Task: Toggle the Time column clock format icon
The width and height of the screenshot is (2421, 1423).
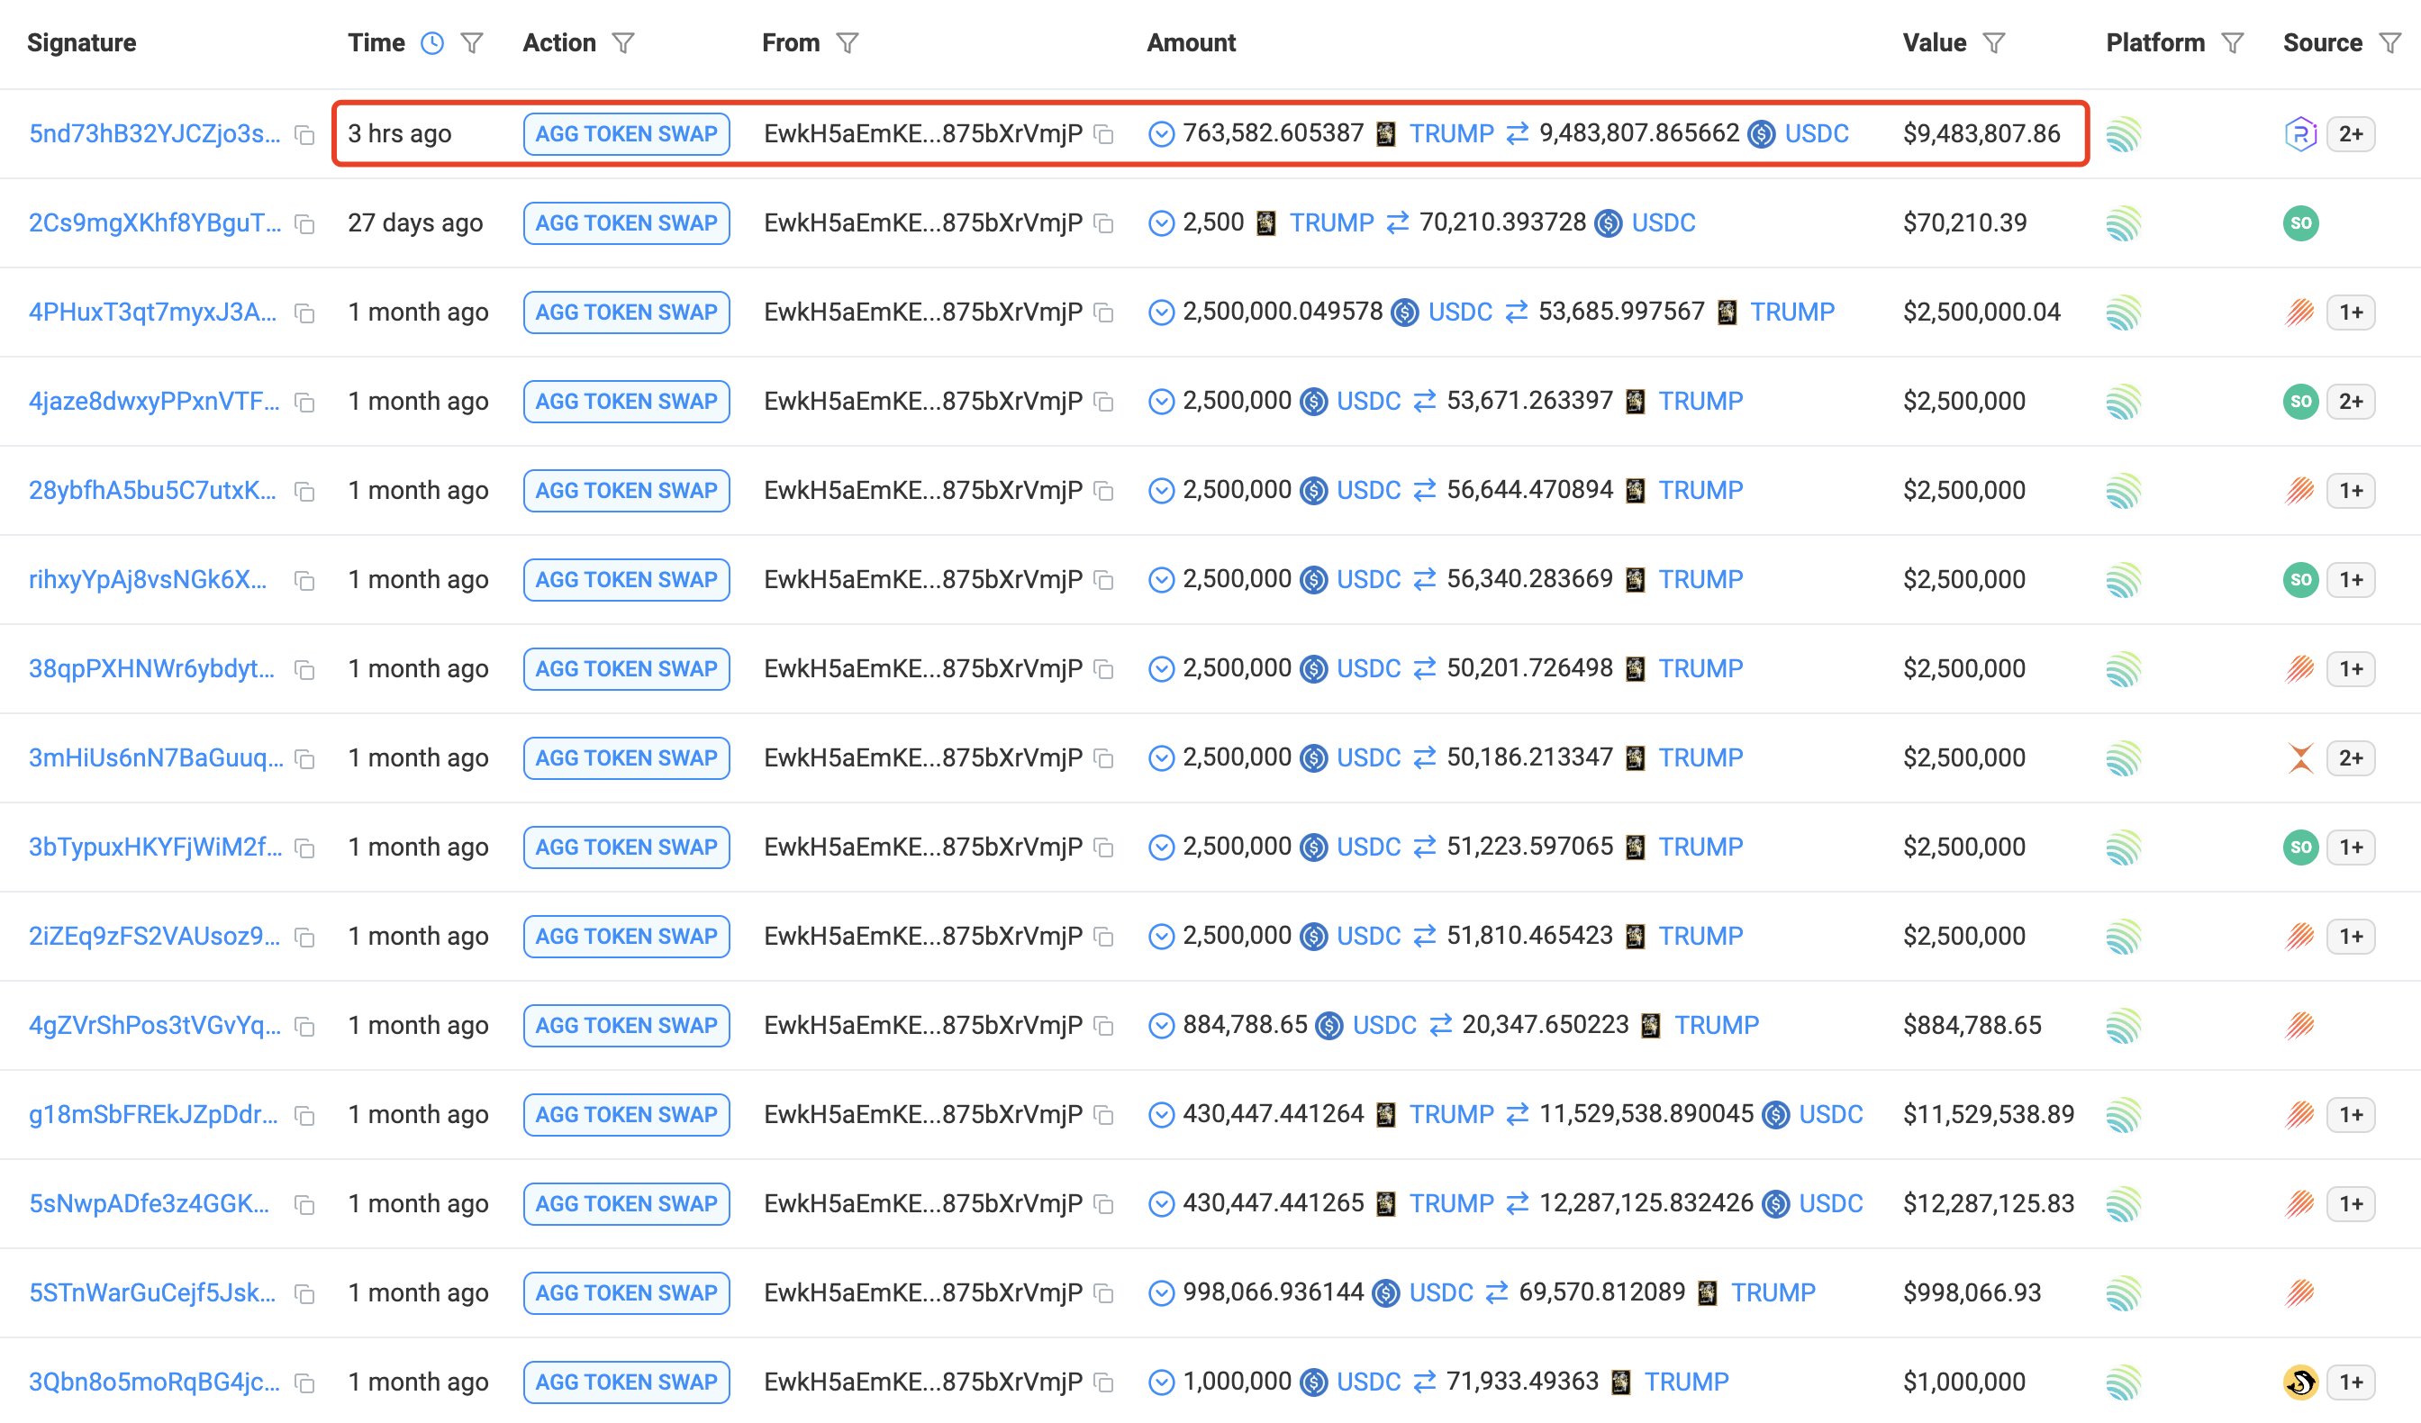Action: 432,43
